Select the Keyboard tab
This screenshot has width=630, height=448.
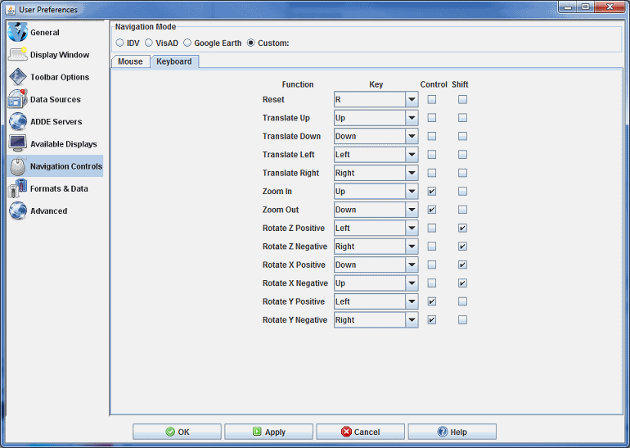tap(174, 61)
